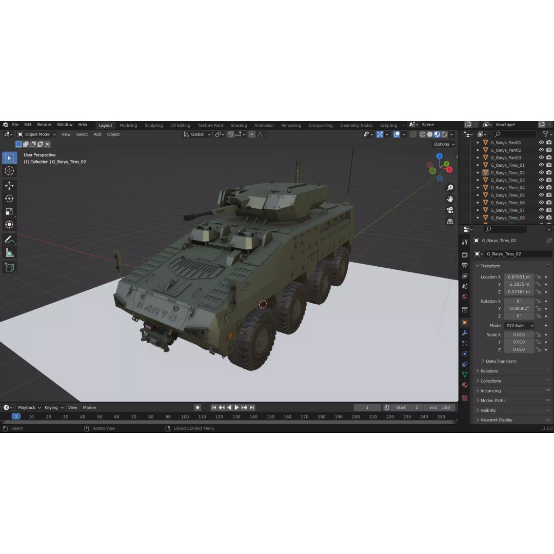This screenshot has height=554, width=554.
Task: Open the Modifiers wrench tab
Action: pos(465,333)
